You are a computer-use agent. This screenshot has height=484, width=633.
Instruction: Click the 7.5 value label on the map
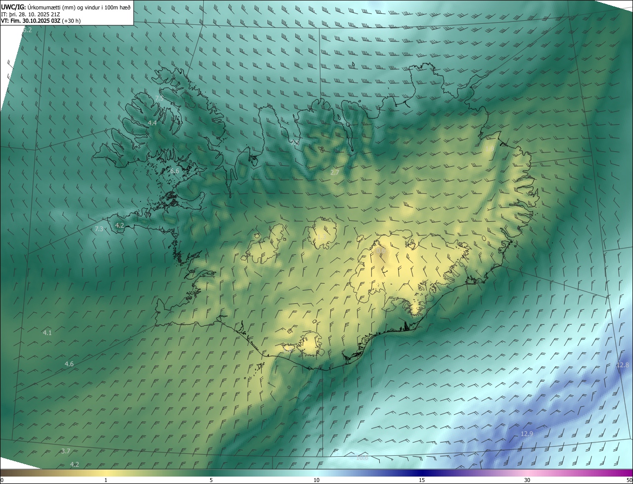pyautogui.click(x=159, y=98)
